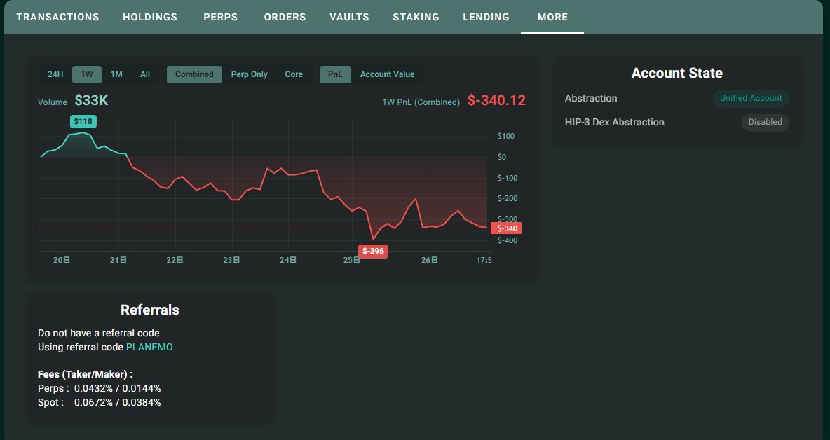Select the More tab
830x440 pixels.
pyautogui.click(x=552, y=17)
